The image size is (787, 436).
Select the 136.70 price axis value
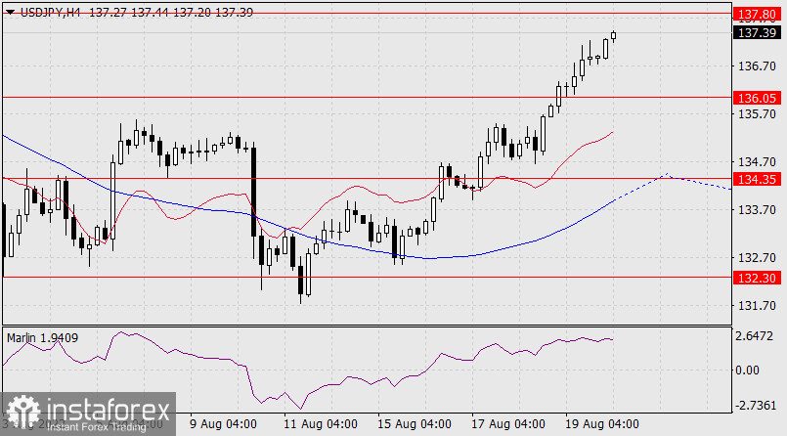[x=757, y=66]
